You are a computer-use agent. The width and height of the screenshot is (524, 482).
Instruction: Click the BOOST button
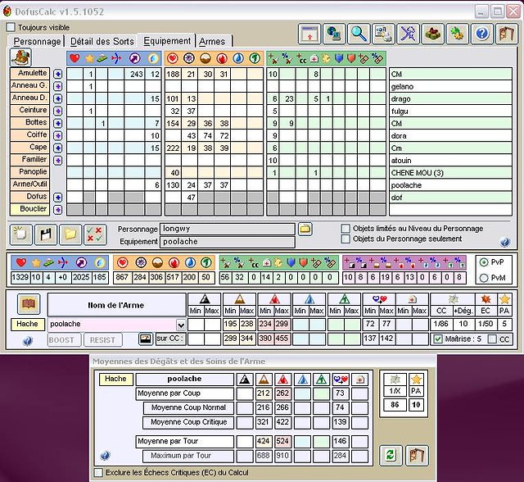64,340
